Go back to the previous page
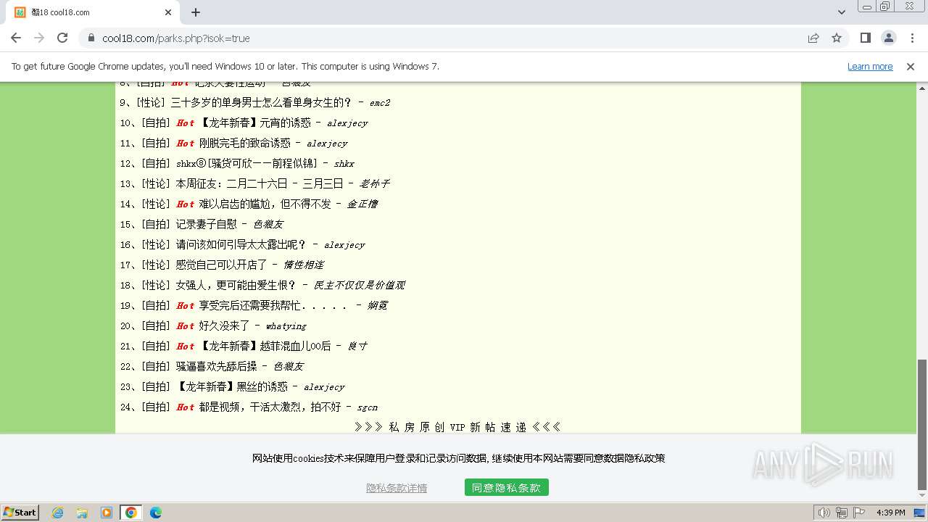928x522 pixels. 16,38
